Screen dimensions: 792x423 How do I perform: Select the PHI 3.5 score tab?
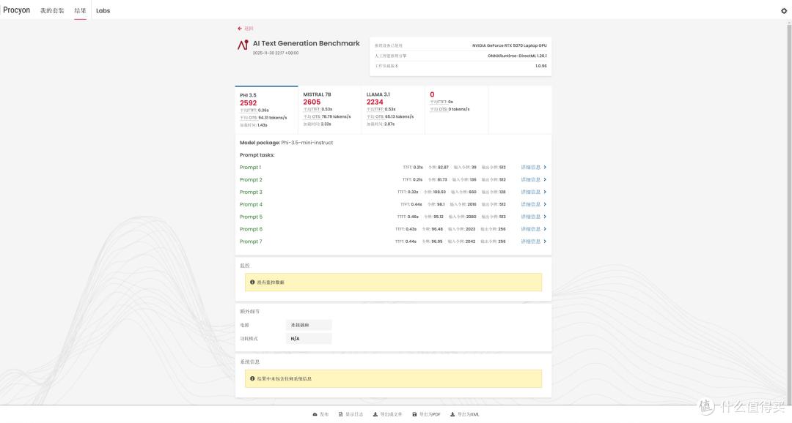point(266,110)
